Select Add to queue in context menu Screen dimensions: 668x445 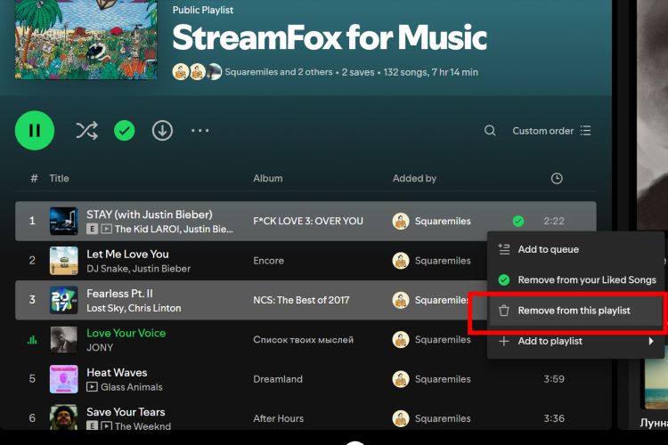[x=575, y=249]
